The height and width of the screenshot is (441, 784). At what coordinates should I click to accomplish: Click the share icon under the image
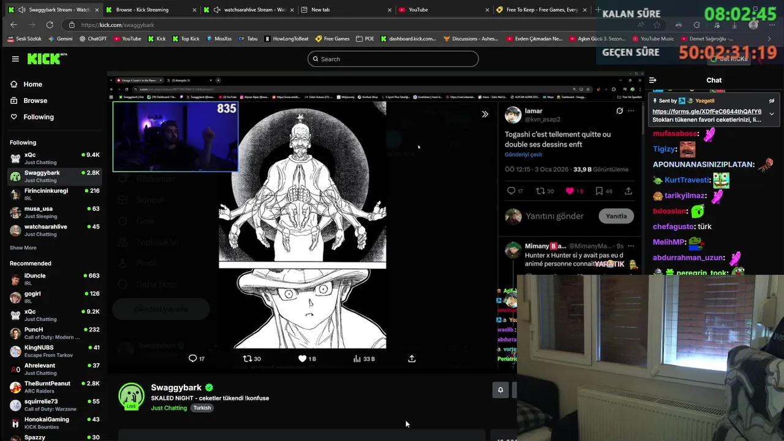[x=412, y=358]
